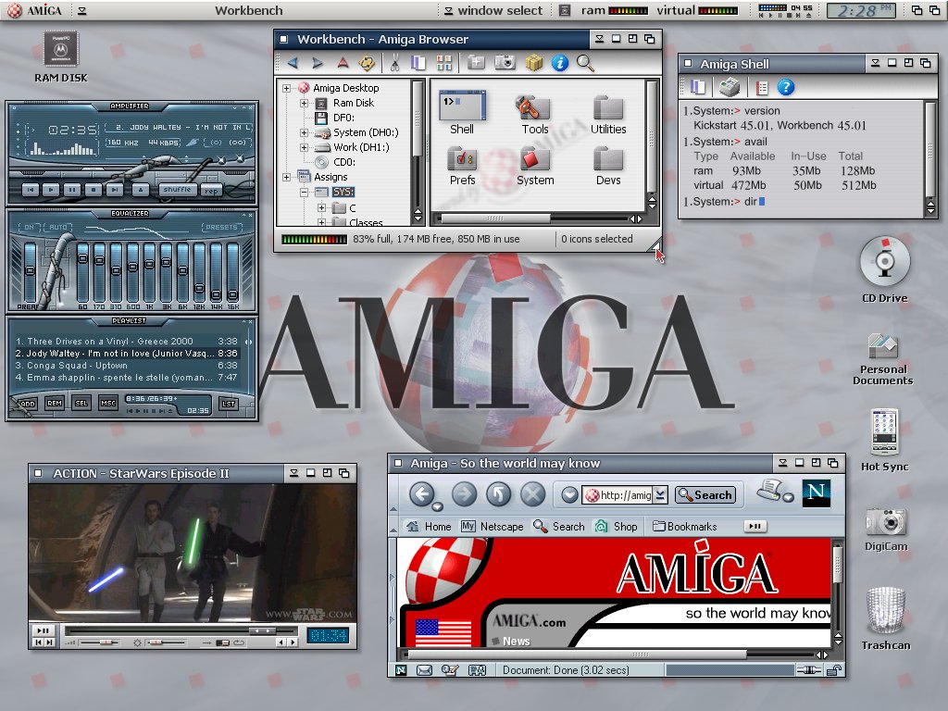Go to parent with red up arrow
This screenshot has height=711, width=948.
(x=343, y=63)
